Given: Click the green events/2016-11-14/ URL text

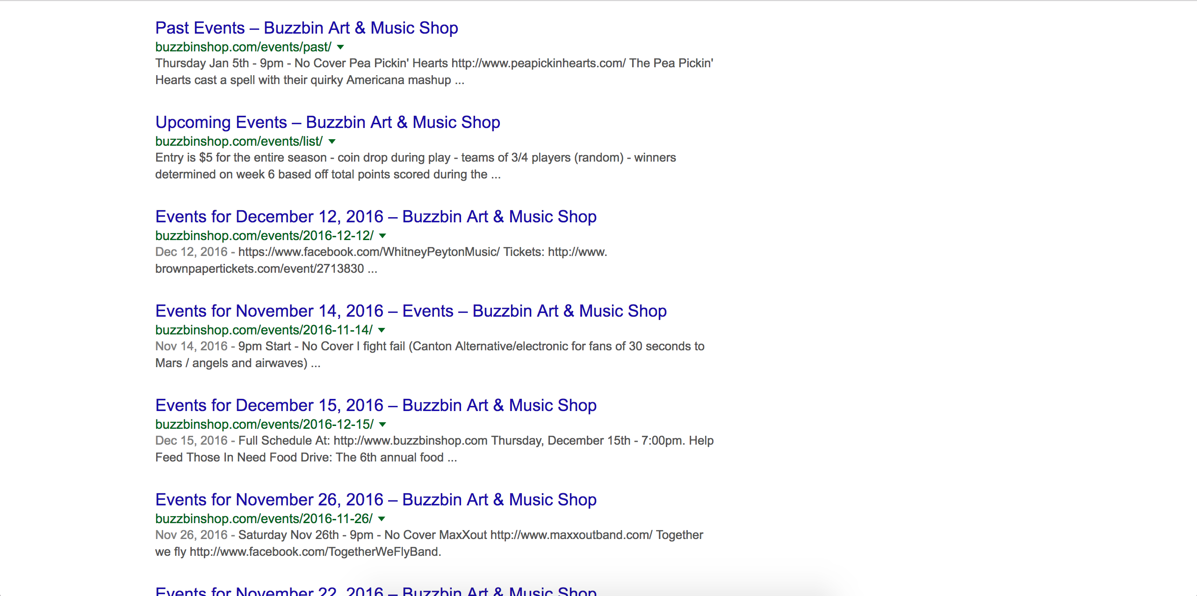Looking at the screenshot, I should point(264,330).
